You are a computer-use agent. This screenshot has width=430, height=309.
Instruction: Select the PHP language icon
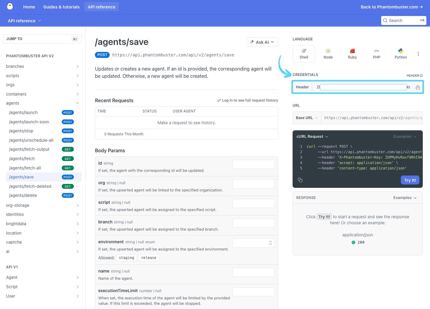(x=377, y=54)
